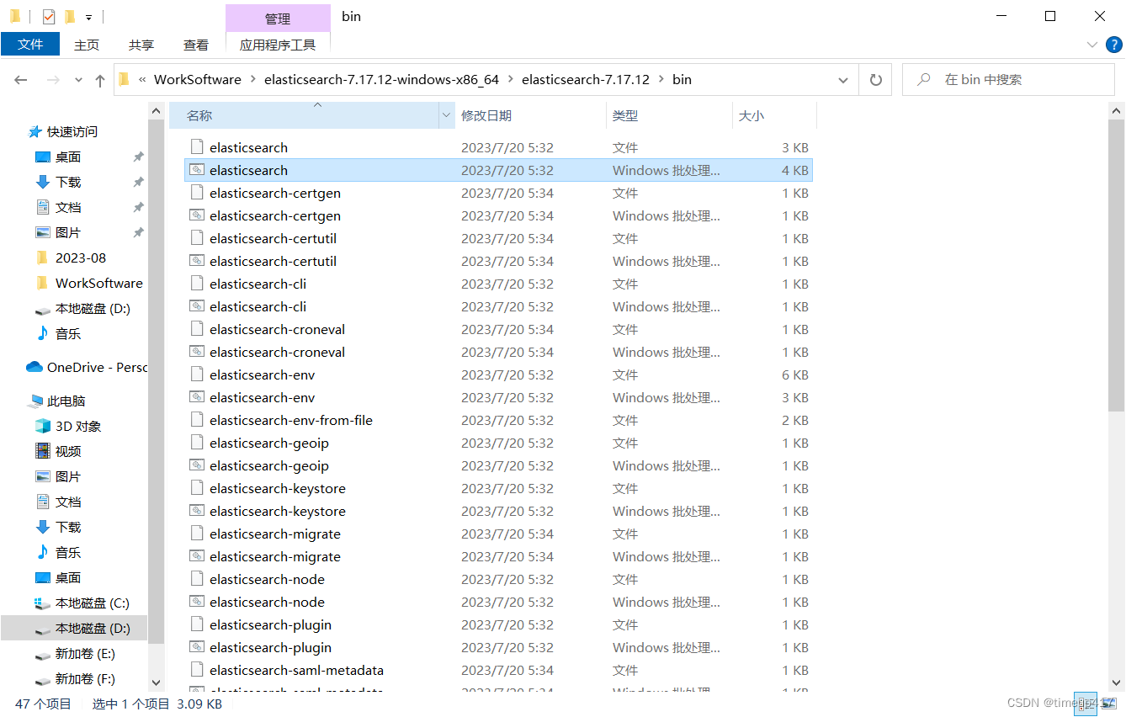Screen dimensions: 1126x717
Task: Click the elasticsearch-env-from-file file icon
Action: pos(197,420)
